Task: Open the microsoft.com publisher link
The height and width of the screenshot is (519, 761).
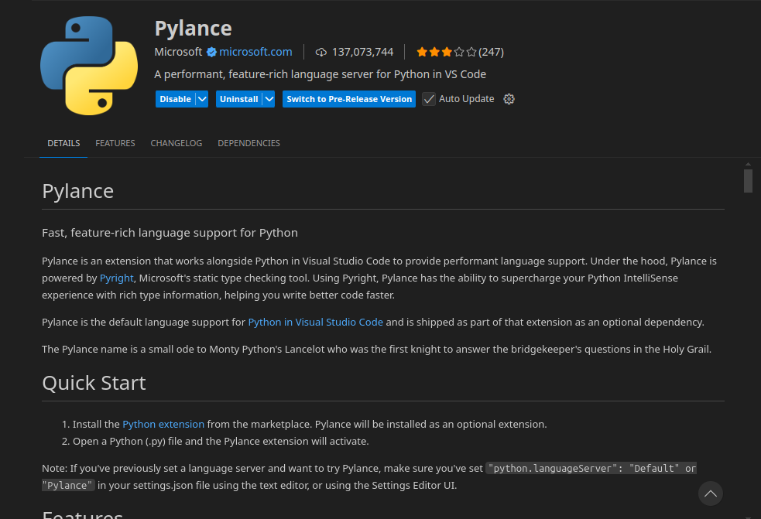Action: [255, 52]
